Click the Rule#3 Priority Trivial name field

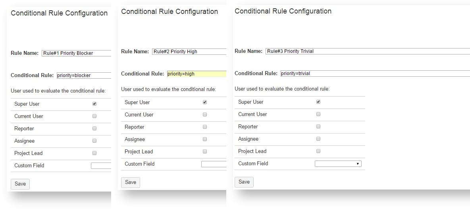[367, 51]
